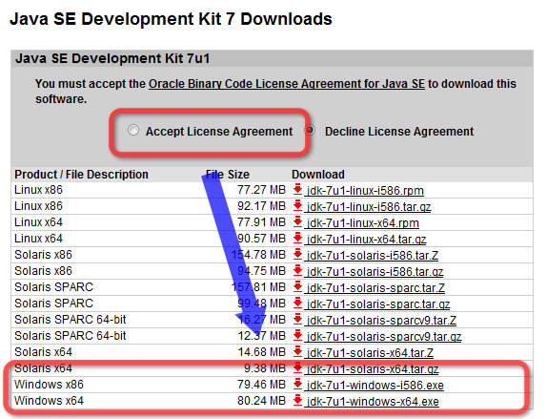Download jdk-7u1-solaris-x64.tar.Z
Screen dimensions: 547x419
pyautogui.click(x=370, y=352)
